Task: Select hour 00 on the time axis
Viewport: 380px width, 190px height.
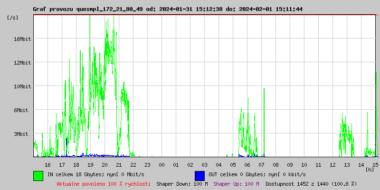Action: tap(161, 164)
